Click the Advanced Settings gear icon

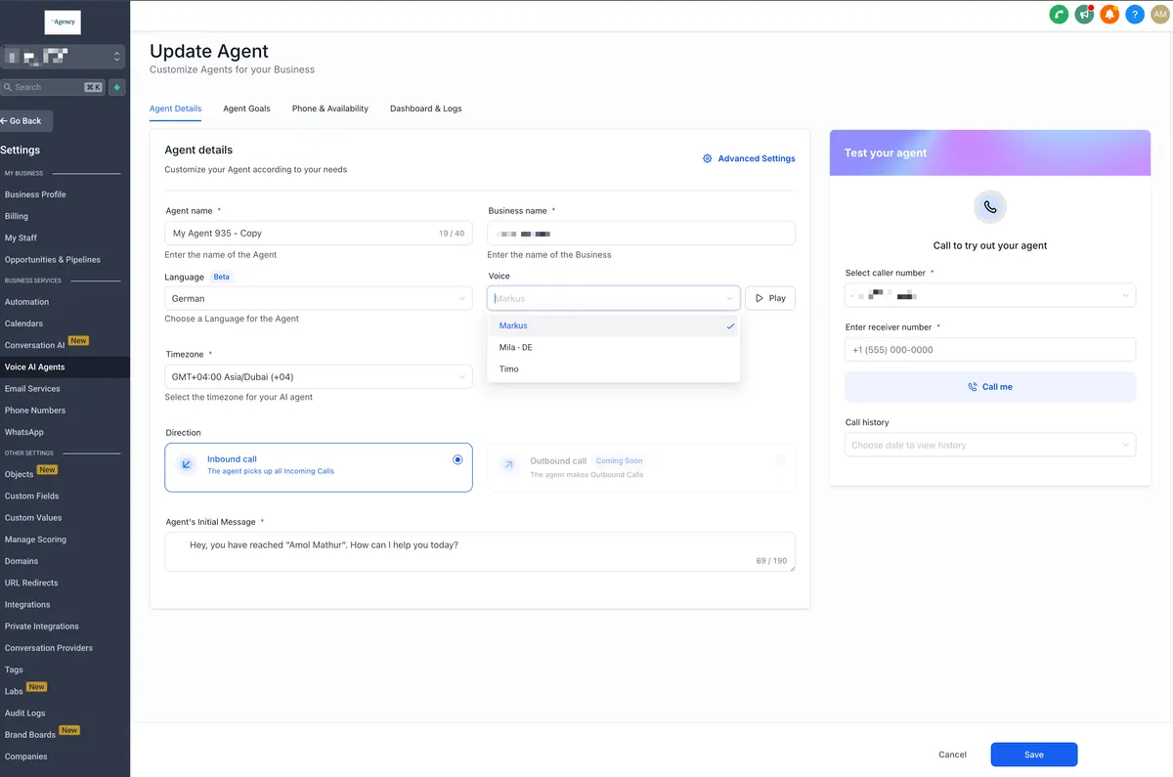coord(708,158)
